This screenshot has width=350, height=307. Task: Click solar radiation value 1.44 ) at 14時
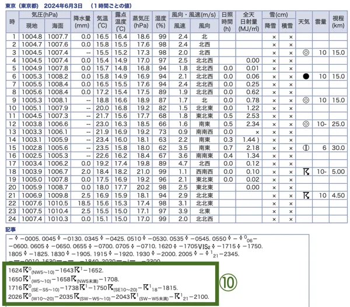click(x=251, y=139)
